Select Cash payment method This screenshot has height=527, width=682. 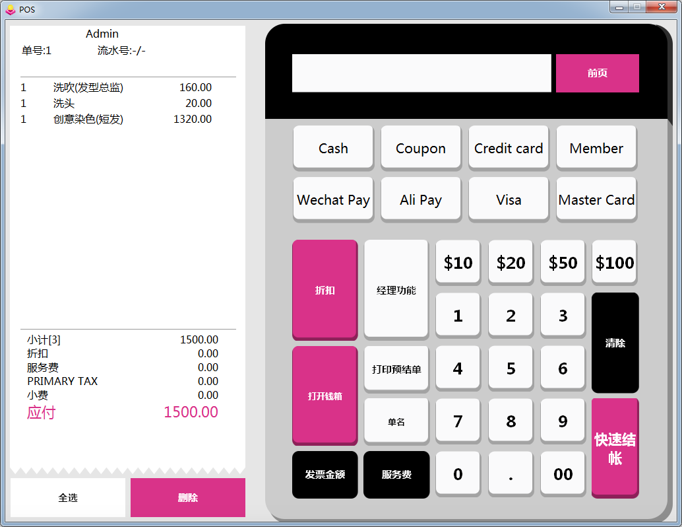333,148
